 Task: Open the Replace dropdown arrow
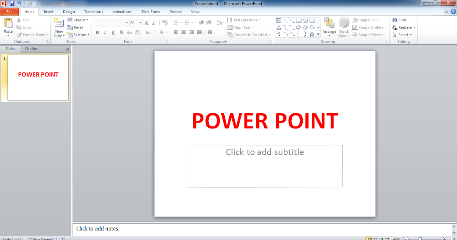(414, 27)
